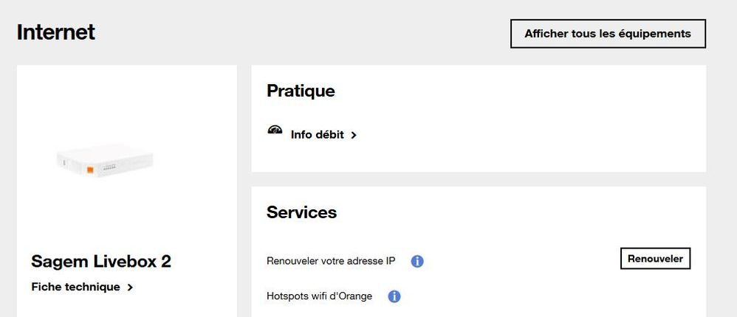737x317 pixels.
Task: Expand the chevron after Info débit
Action: pyautogui.click(x=354, y=136)
